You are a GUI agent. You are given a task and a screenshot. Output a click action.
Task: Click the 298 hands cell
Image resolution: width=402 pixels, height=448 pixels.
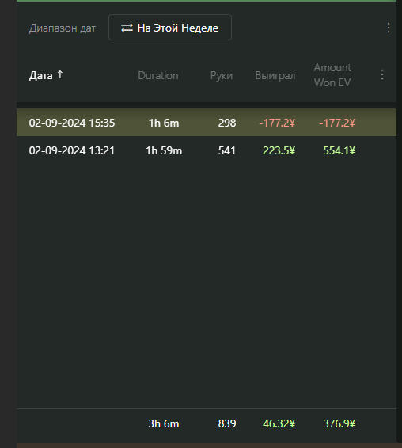(227, 123)
